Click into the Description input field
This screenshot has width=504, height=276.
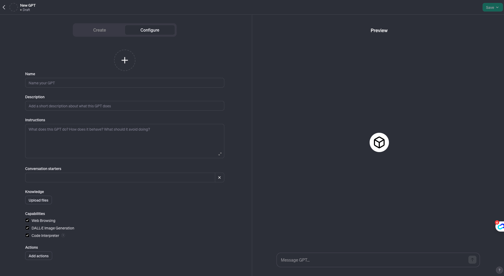click(x=125, y=106)
